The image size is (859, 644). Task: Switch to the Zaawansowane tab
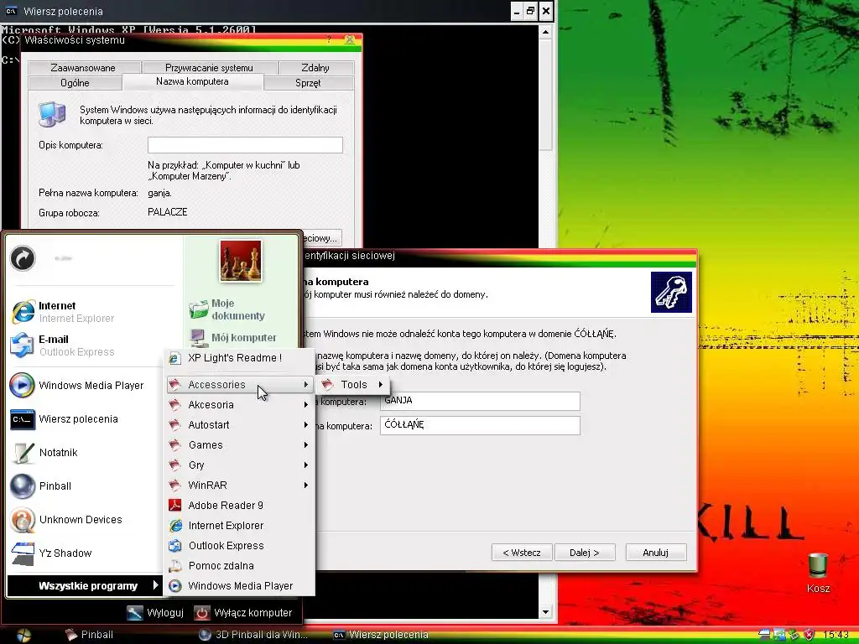(x=83, y=68)
